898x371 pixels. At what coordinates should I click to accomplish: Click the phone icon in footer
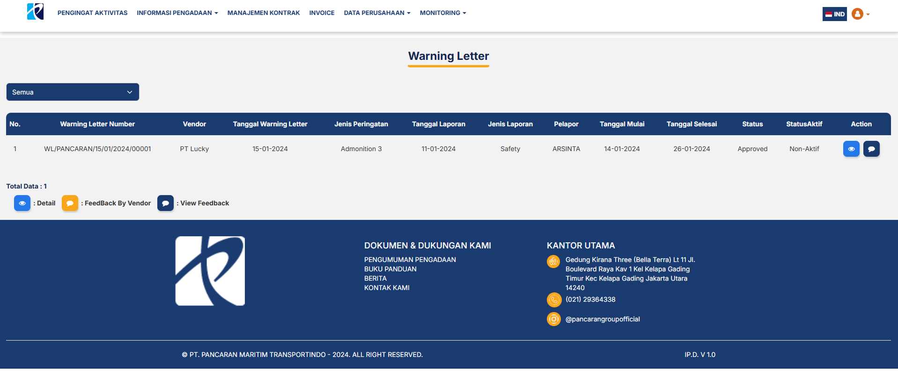(553, 299)
